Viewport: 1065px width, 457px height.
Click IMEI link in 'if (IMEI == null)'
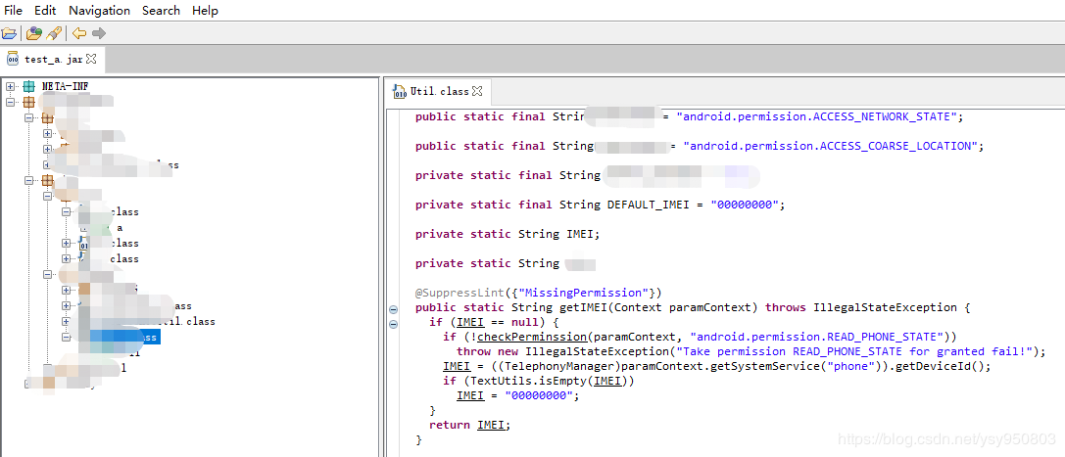click(470, 322)
